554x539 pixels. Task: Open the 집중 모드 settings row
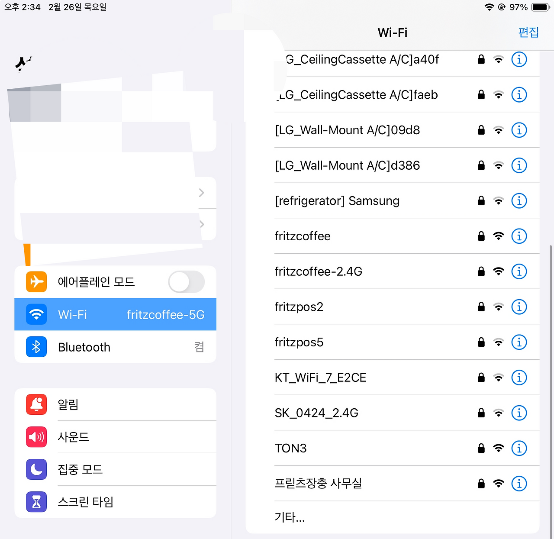coord(115,469)
